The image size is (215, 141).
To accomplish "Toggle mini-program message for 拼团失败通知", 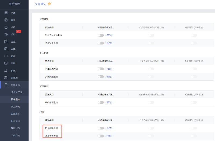I will coord(101,77).
